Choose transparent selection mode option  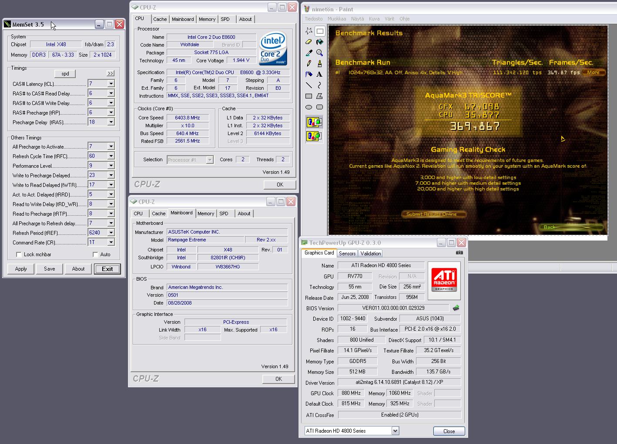(314, 136)
